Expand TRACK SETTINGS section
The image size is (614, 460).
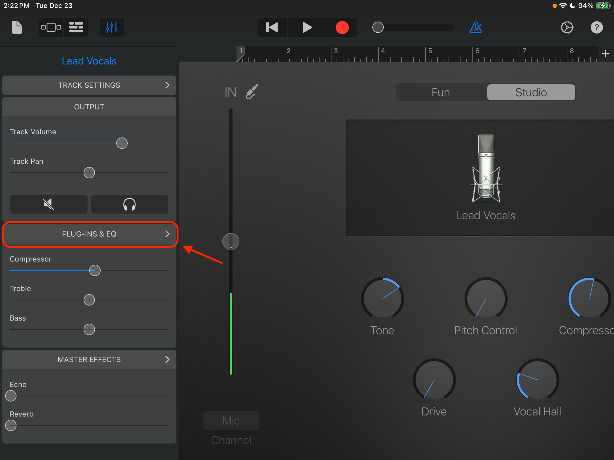tap(89, 85)
